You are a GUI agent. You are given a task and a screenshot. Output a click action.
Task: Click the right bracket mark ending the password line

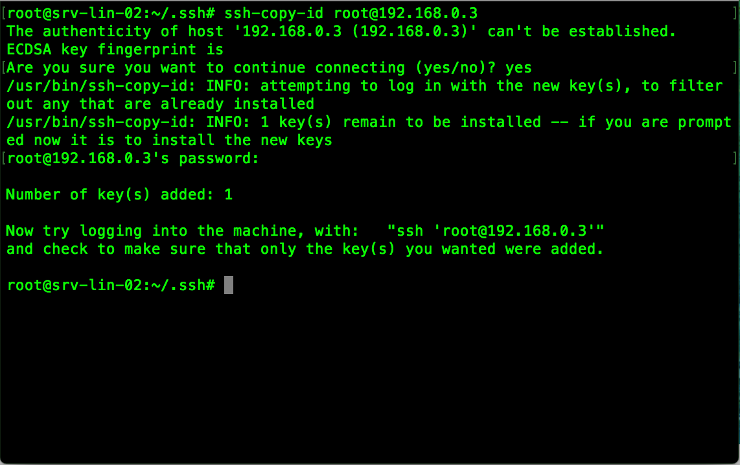point(735,158)
